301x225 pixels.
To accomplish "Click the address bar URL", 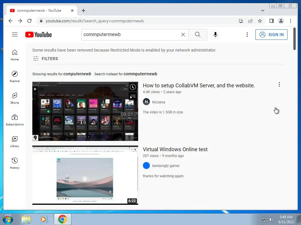I will tap(95, 21).
